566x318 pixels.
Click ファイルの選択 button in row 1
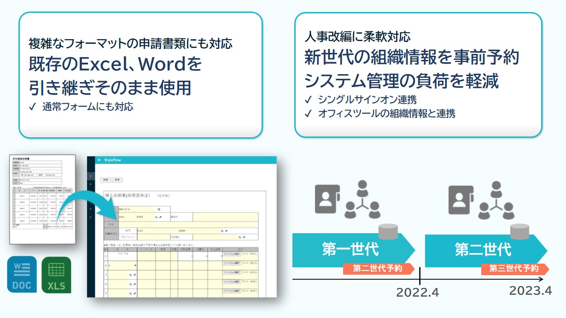(231, 253)
